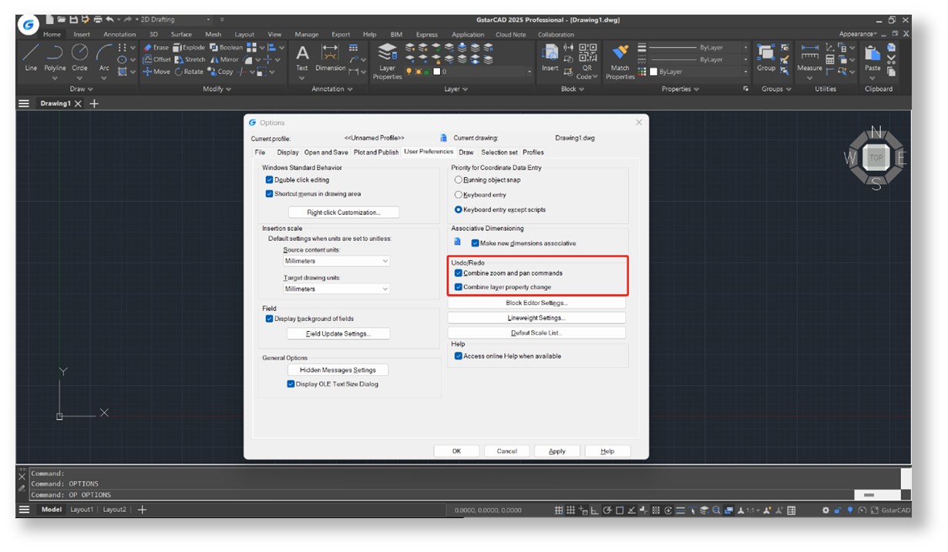Viewport: 948px width, 552px height.
Task: Uncheck Combine zoom and pan commands
Action: point(459,273)
